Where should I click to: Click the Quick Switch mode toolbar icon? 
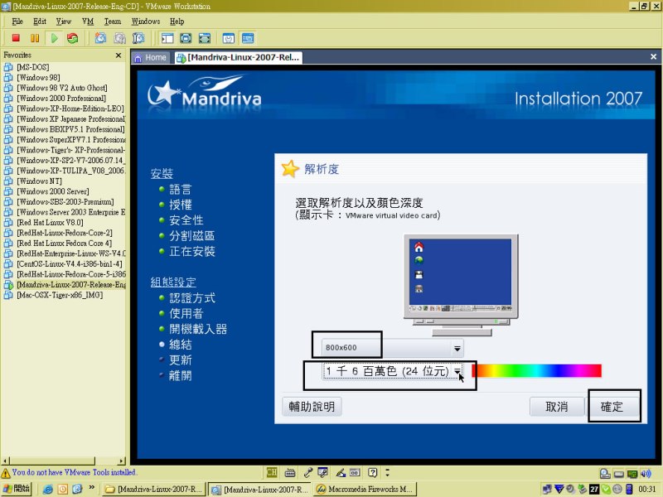(x=205, y=38)
